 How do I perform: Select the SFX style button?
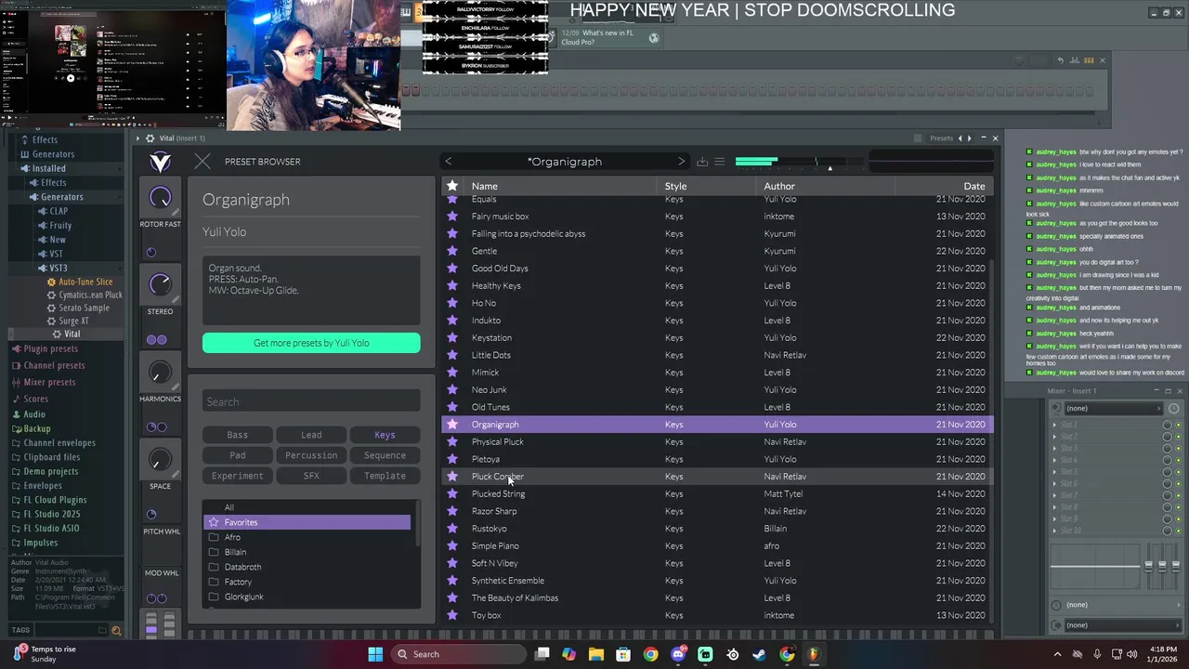[311, 476]
